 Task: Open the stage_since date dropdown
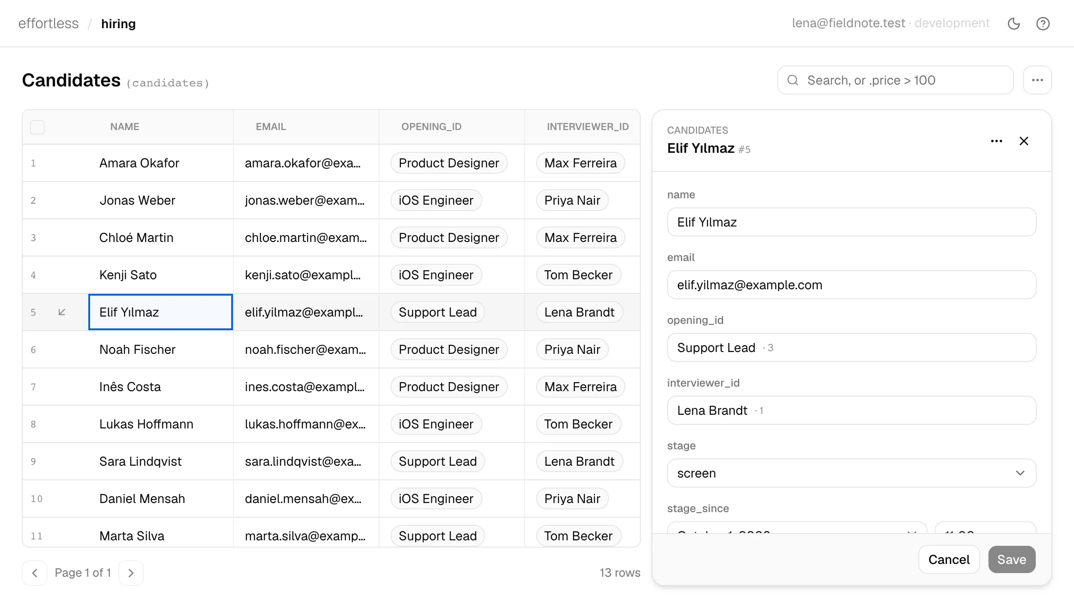click(797, 528)
